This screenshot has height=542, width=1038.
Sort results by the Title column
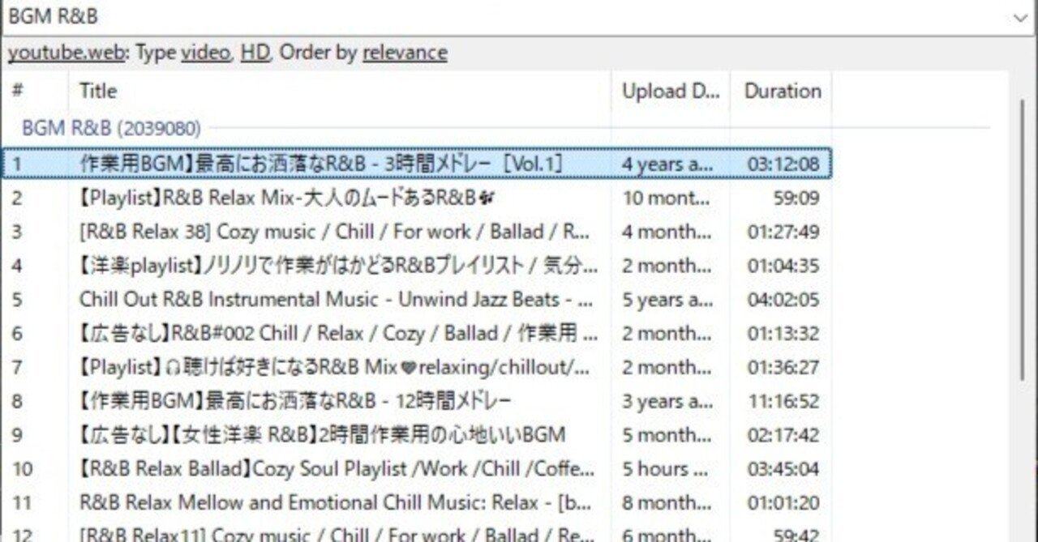tap(97, 91)
